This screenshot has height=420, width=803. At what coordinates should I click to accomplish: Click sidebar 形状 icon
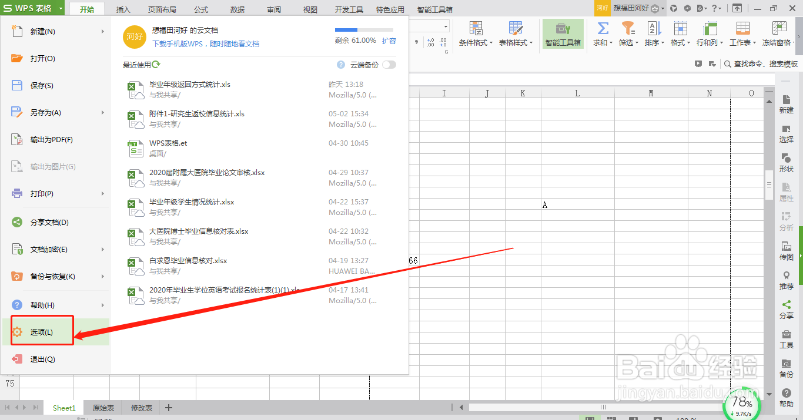point(786,159)
